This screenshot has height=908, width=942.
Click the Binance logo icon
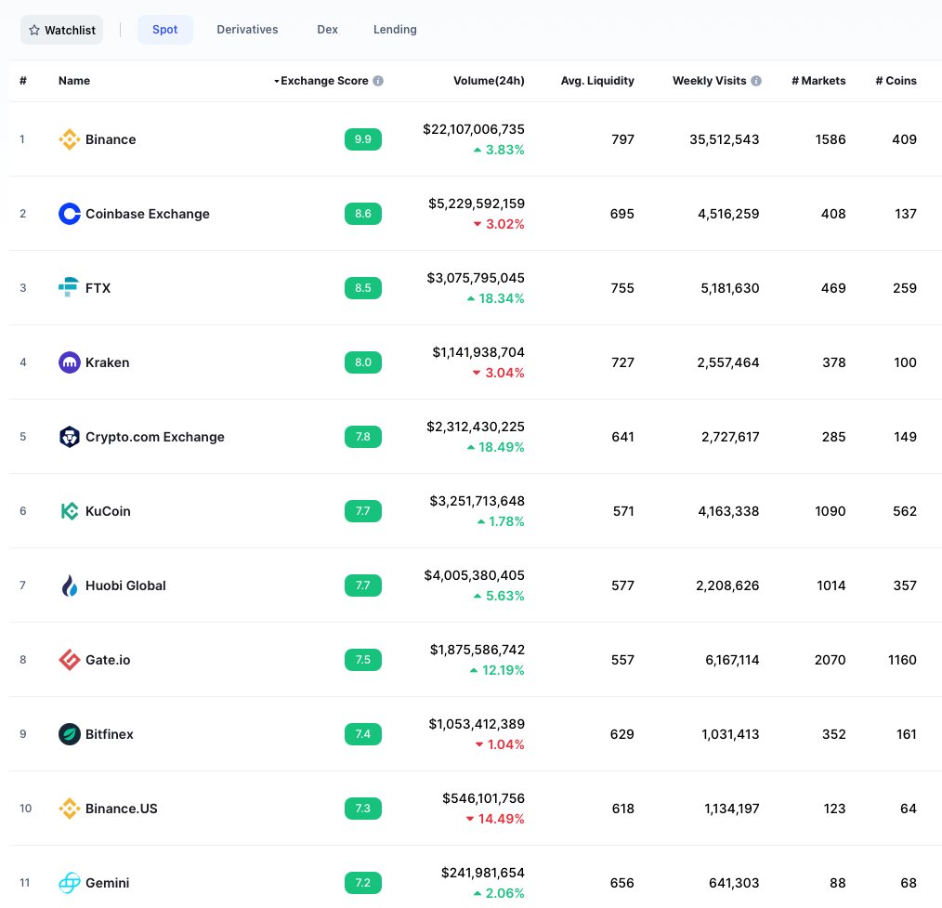coord(69,139)
